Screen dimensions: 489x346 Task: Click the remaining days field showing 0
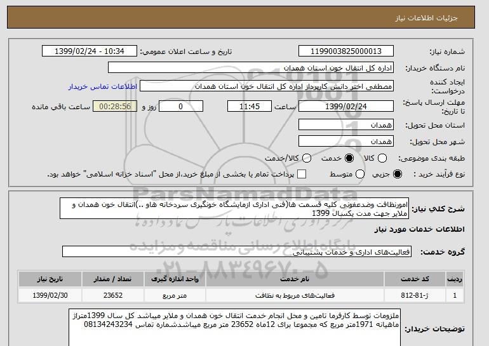pyautogui.click(x=181, y=106)
